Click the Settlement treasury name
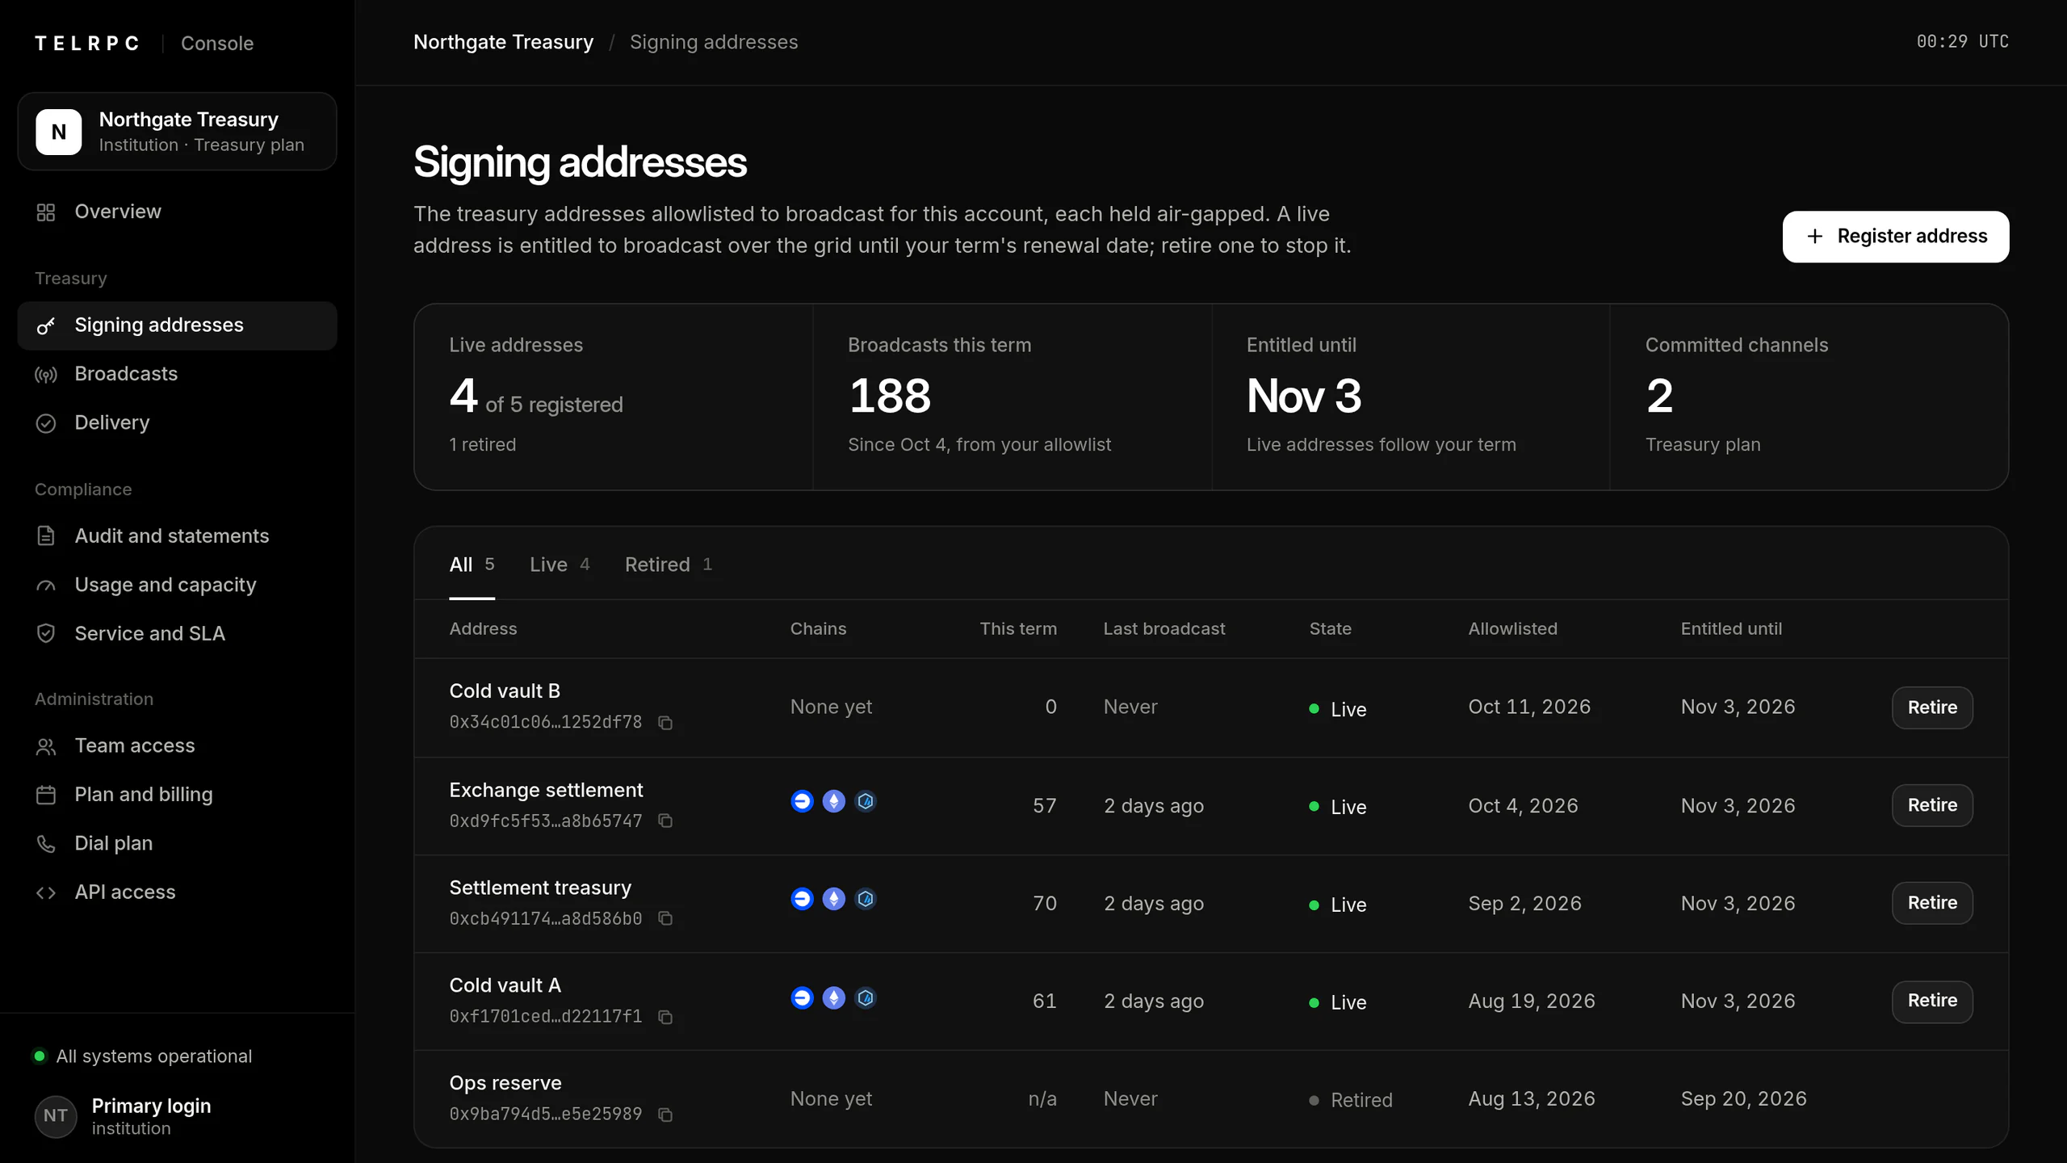This screenshot has height=1163, width=2067. (540, 888)
